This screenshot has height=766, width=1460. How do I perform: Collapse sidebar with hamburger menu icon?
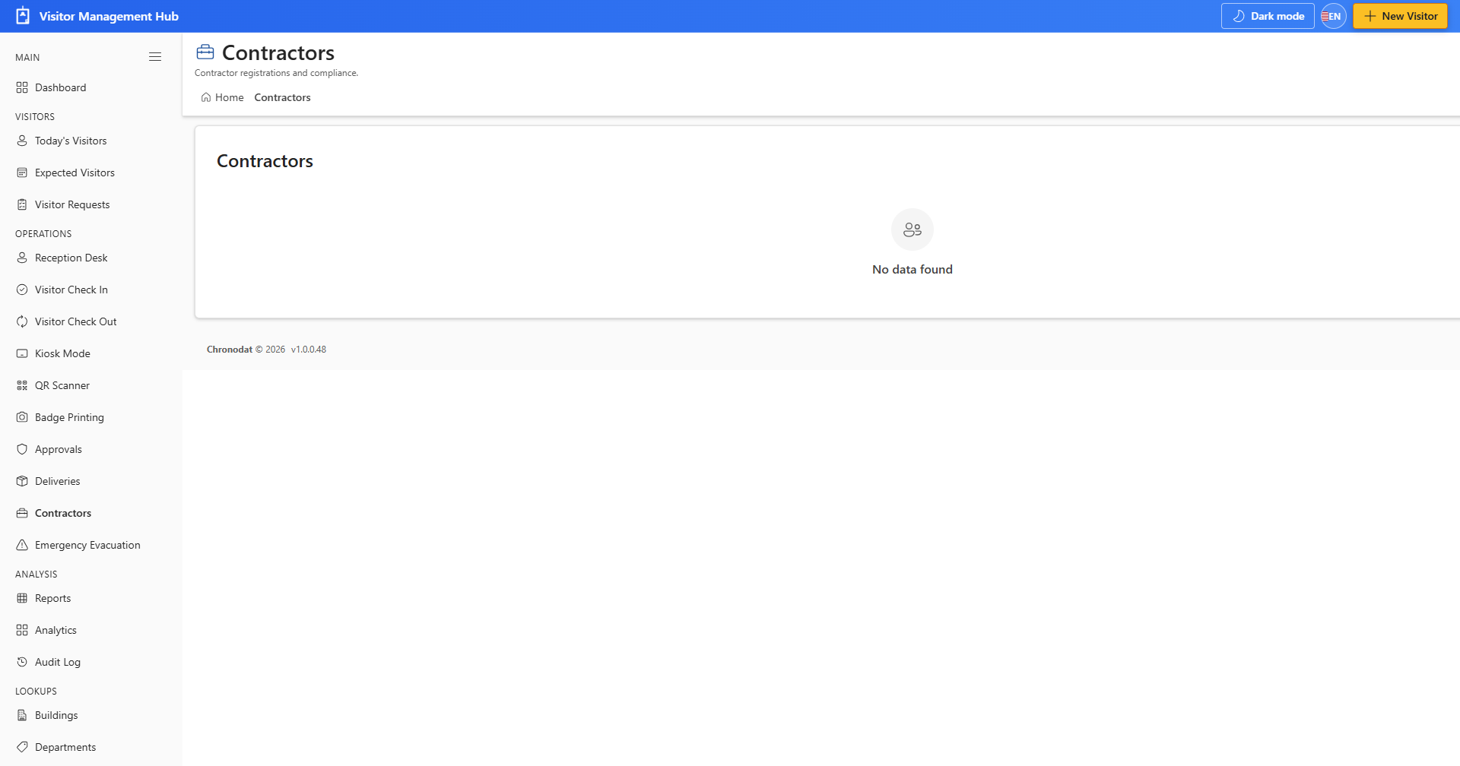[x=155, y=57]
